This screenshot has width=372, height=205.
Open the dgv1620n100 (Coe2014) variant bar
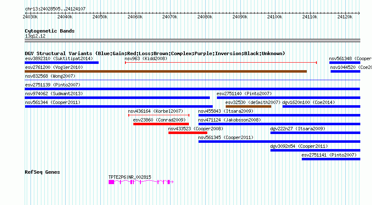click(x=321, y=106)
